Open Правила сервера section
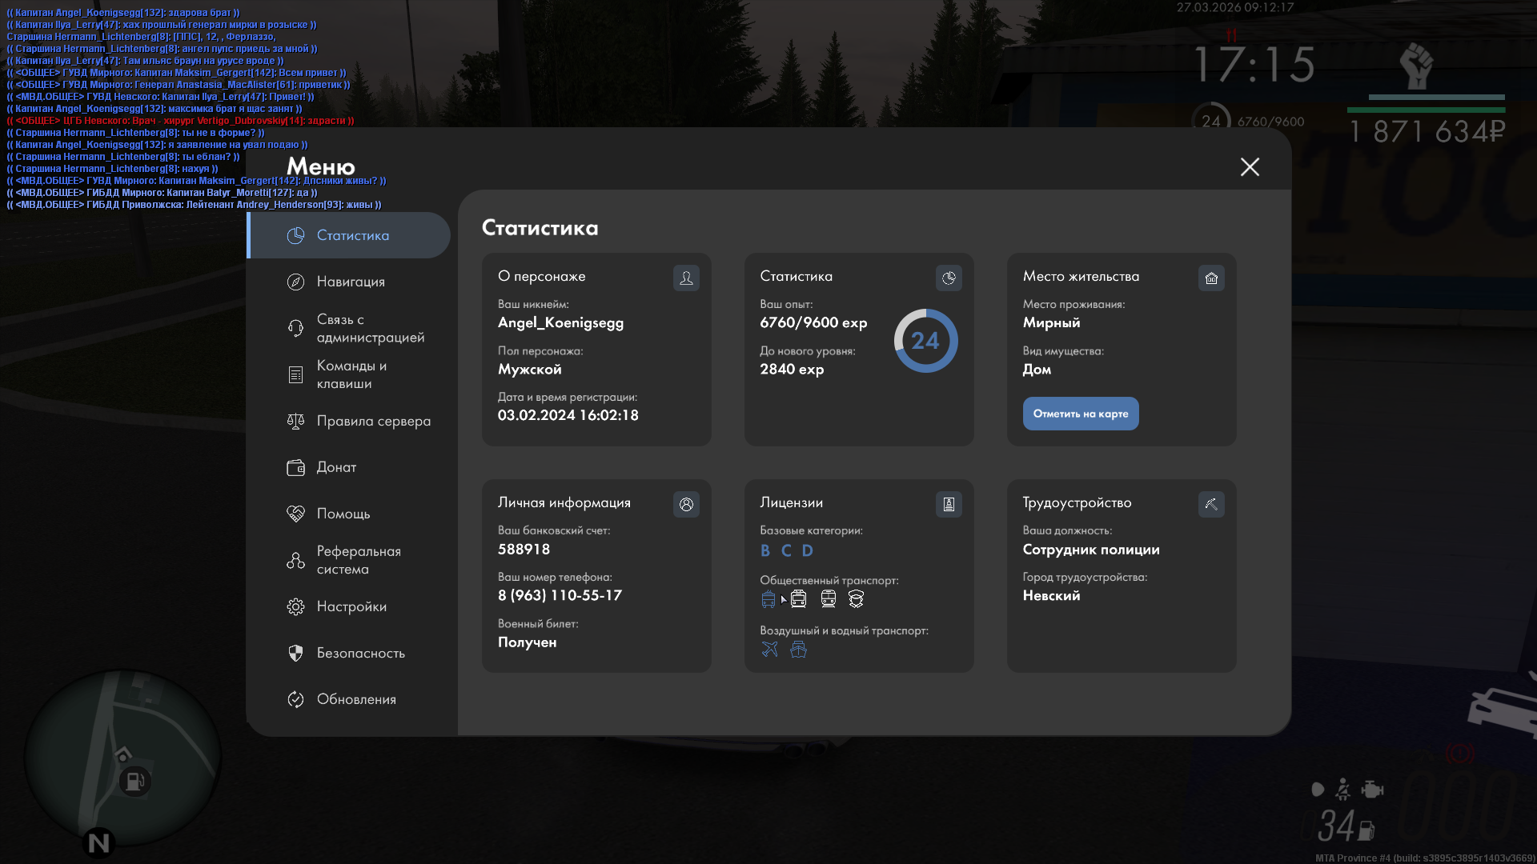Image resolution: width=1537 pixels, height=864 pixels. pyautogui.click(x=373, y=421)
